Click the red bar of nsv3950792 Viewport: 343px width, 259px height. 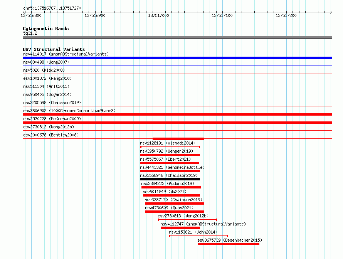[170, 155]
